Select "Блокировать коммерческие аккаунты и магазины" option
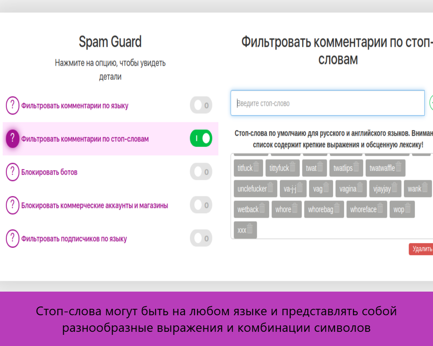This screenshot has width=433, height=346. coord(94,205)
